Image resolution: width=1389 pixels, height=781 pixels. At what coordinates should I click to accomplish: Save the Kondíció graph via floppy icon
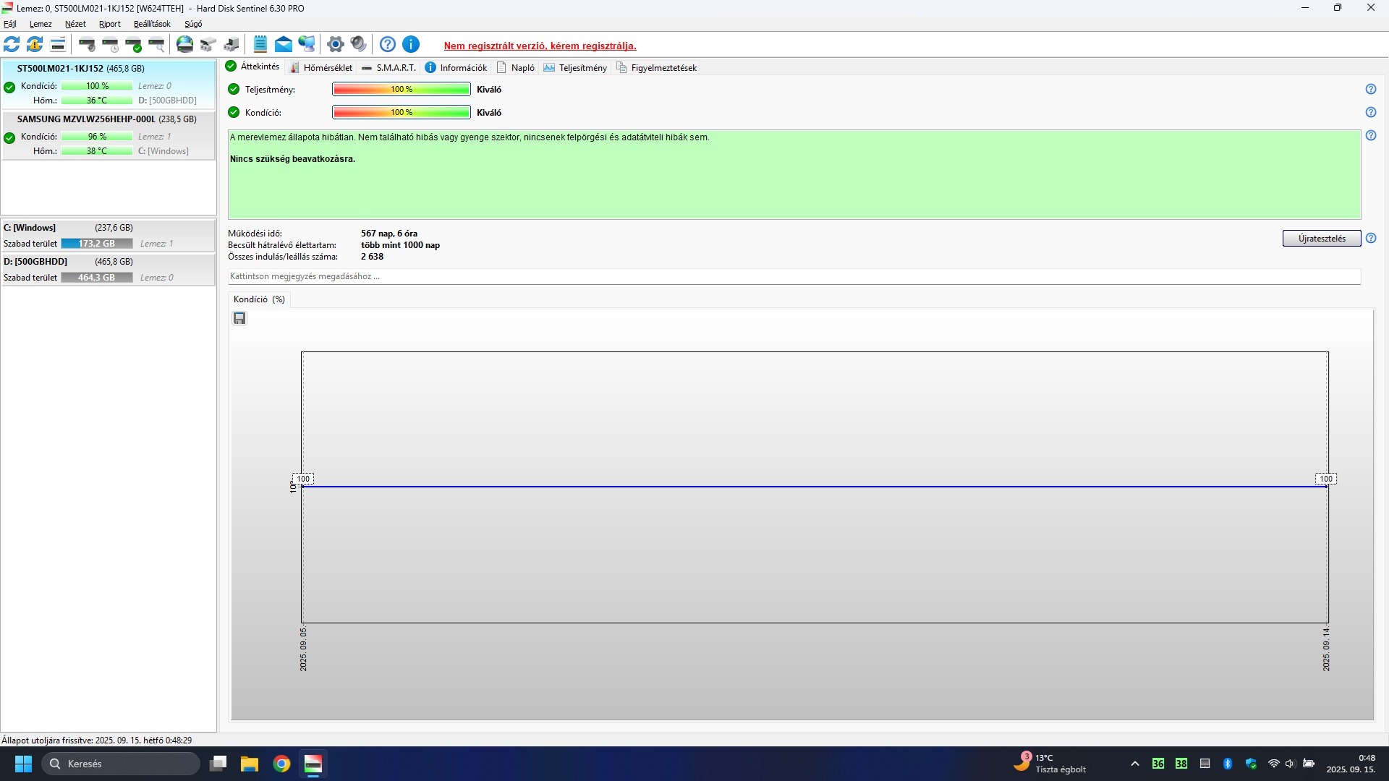[x=239, y=319]
